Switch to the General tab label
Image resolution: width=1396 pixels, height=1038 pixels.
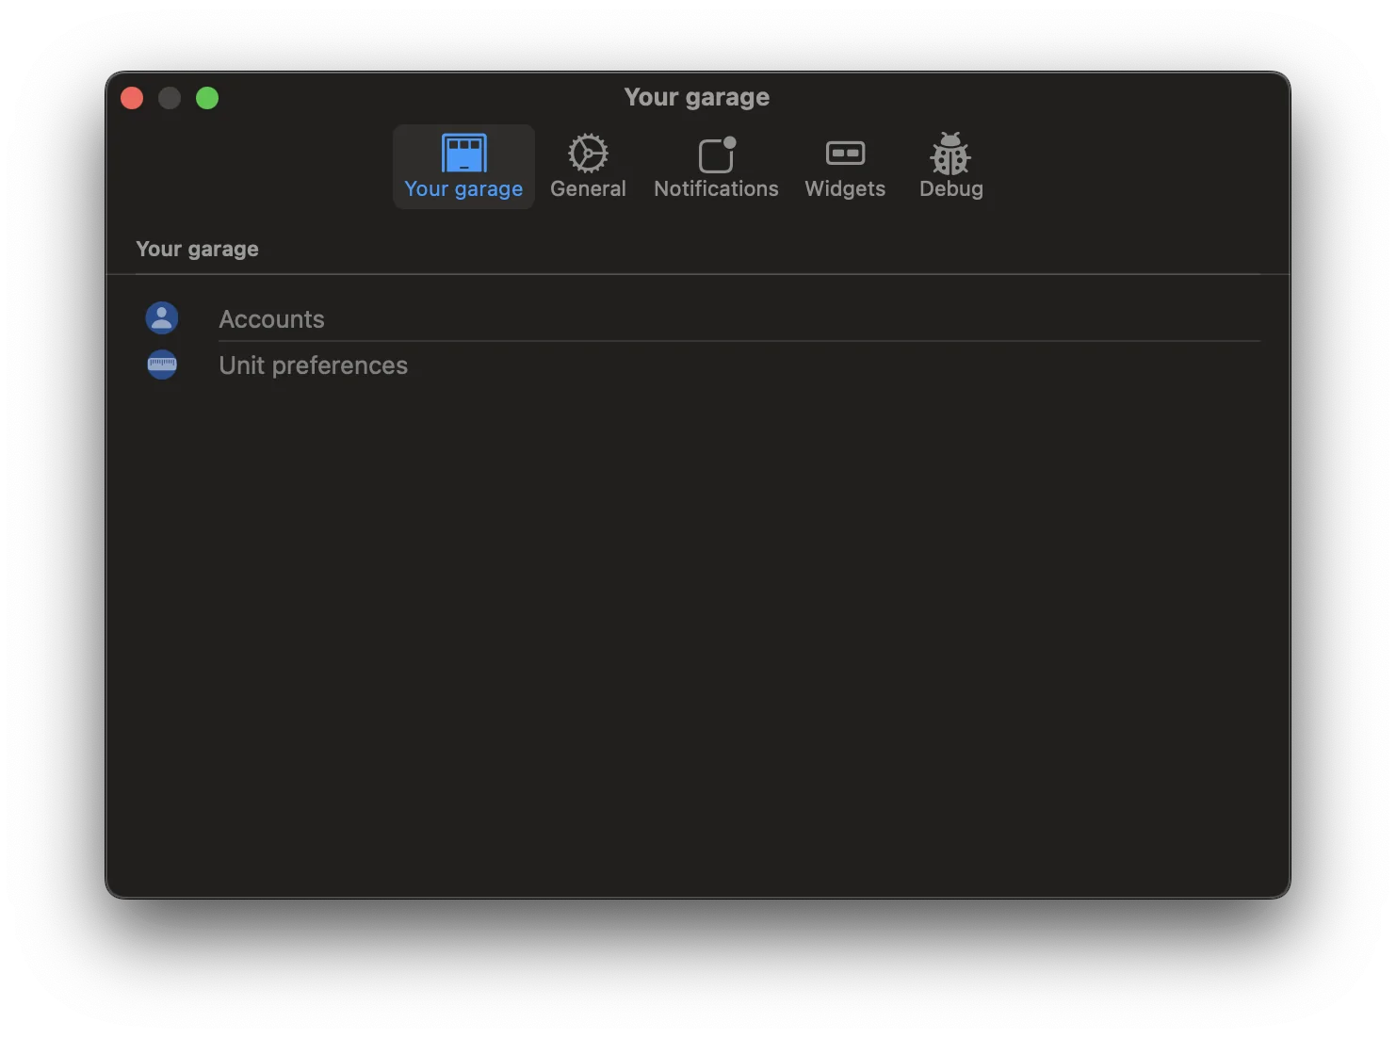coord(588,188)
